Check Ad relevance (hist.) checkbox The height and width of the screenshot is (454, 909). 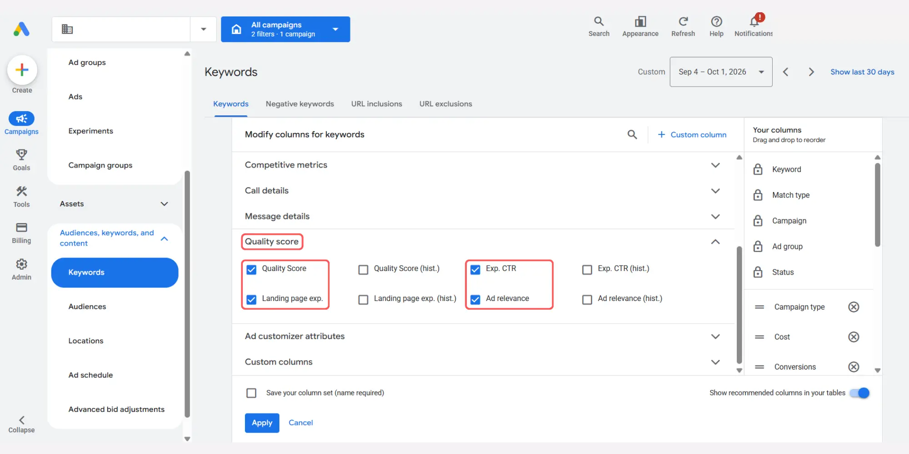(x=587, y=300)
